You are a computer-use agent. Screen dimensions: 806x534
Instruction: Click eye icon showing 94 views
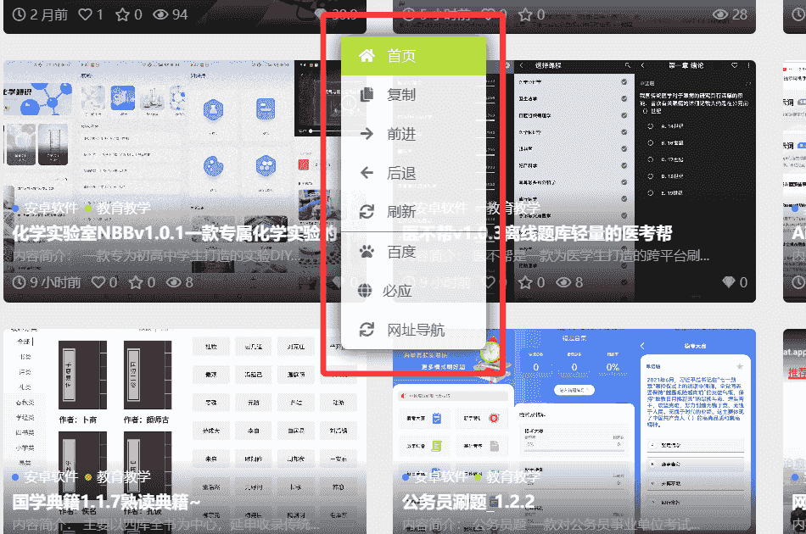pyautogui.click(x=160, y=14)
